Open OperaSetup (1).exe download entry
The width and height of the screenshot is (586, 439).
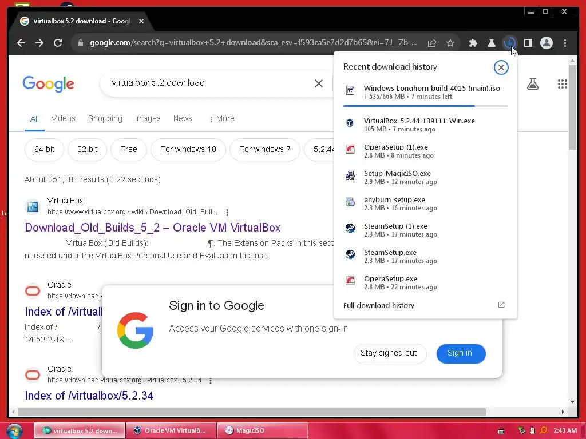tap(425, 151)
